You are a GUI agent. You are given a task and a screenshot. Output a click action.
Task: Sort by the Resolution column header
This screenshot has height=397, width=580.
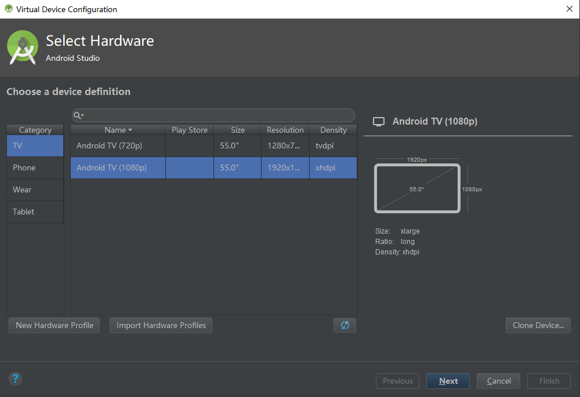click(285, 130)
